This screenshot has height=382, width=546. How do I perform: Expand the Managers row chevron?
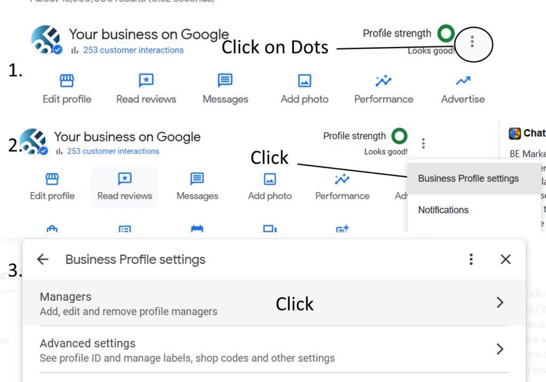coord(500,303)
